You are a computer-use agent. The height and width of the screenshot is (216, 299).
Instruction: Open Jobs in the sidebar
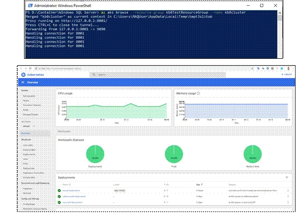coord(25,159)
